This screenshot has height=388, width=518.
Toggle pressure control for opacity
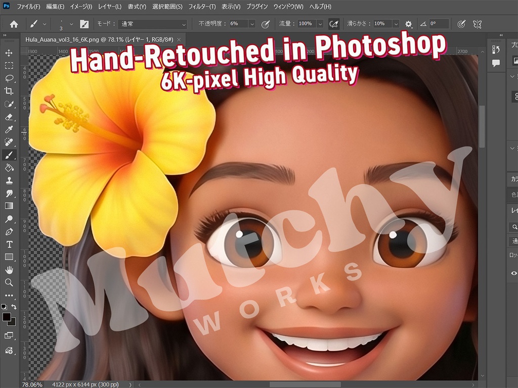pos(265,24)
